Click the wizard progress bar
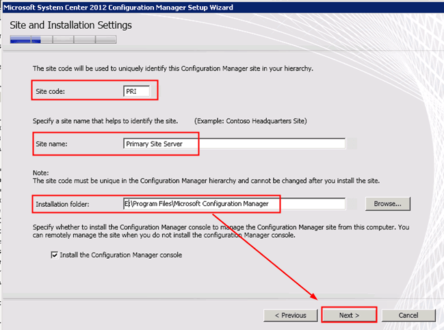 pyautogui.click(x=63, y=40)
